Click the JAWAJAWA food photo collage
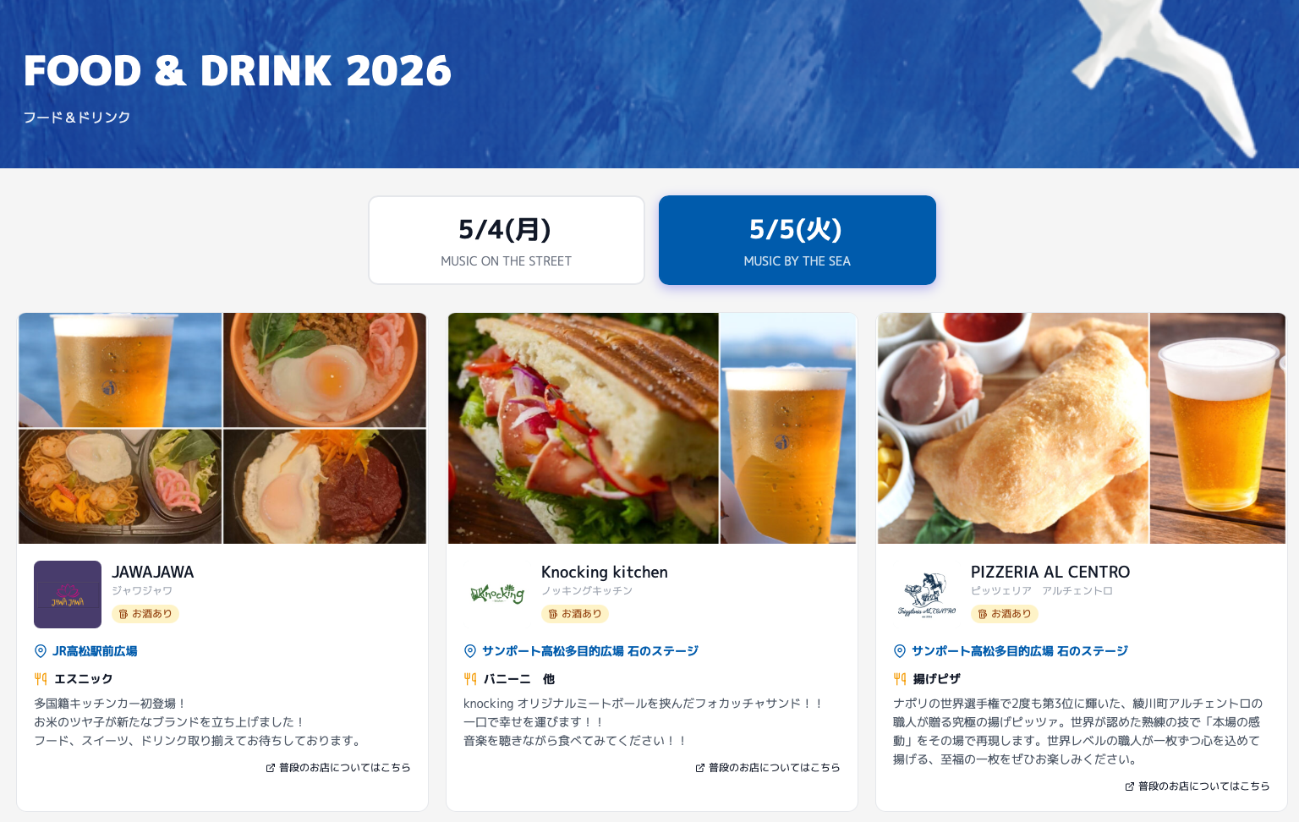Screen dimensions: 1299x822 tap(222, 428)
